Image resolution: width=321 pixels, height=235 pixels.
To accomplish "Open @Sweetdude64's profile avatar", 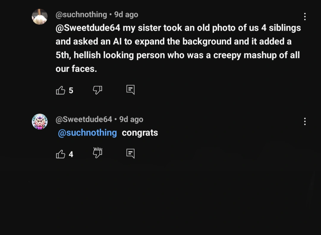I will coord(40,122).
